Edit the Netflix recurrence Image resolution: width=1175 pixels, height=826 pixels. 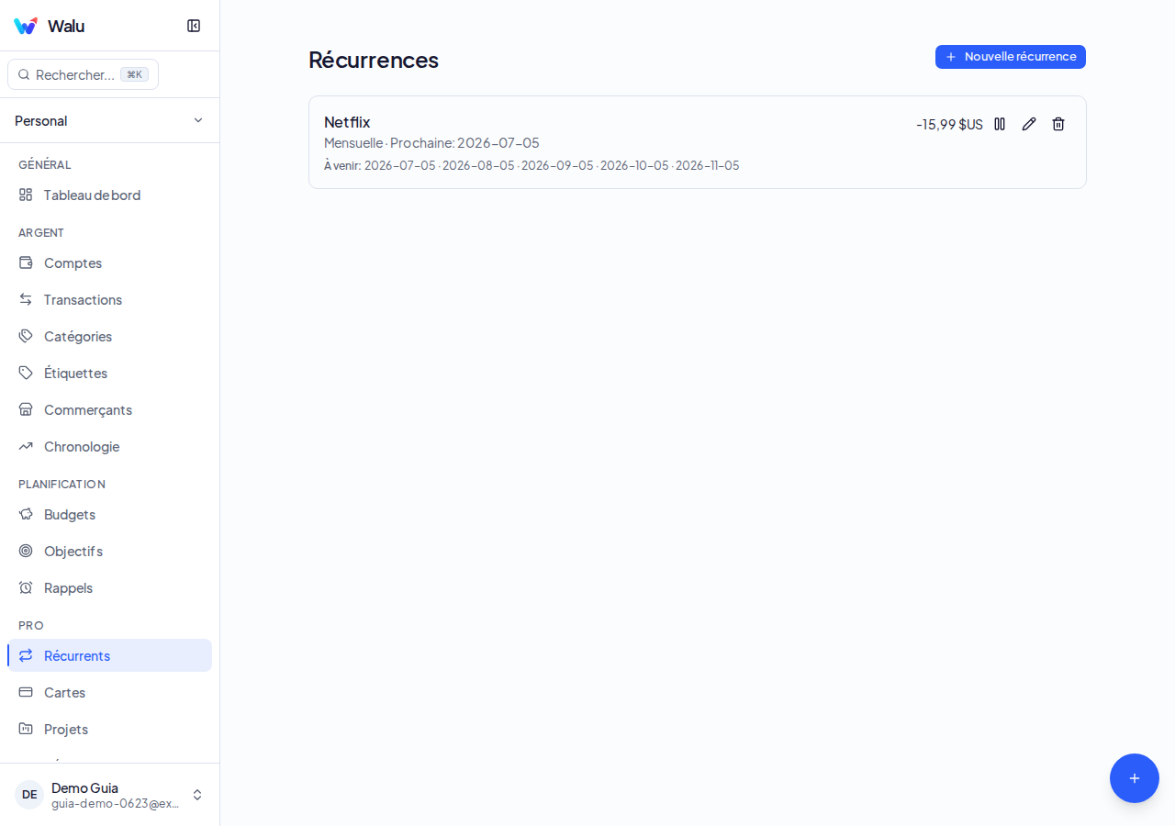click(x=1029, y=124)
